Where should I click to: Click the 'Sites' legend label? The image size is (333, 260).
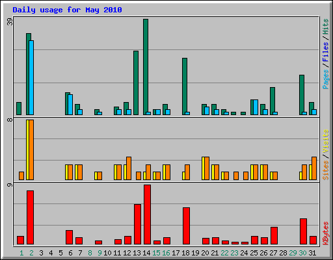pos(326,170)
